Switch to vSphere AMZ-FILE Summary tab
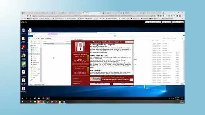Image resolution: width=205 pixels, height=115 pixels. coord(71,13)
